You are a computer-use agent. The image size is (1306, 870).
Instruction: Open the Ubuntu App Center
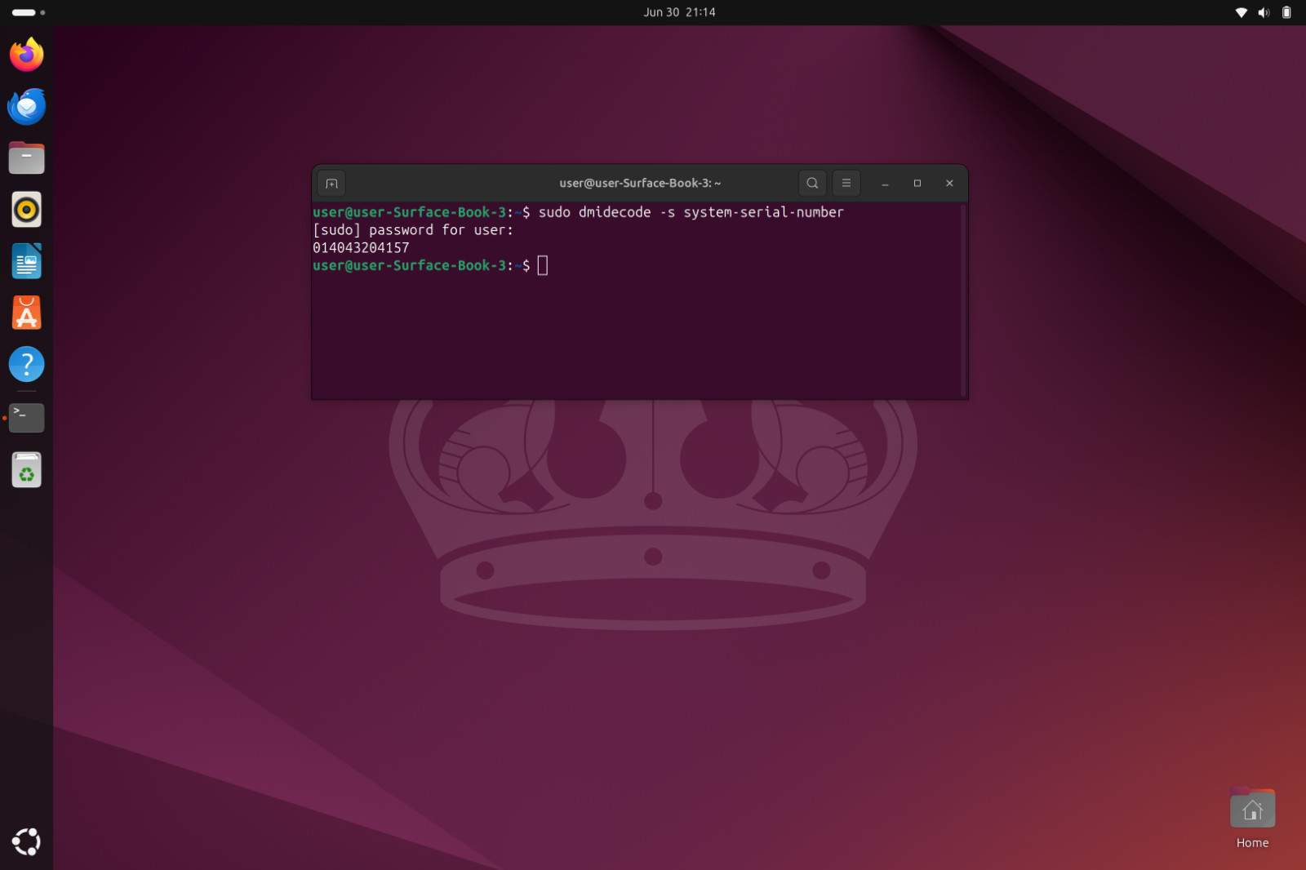tap(26, 313)
